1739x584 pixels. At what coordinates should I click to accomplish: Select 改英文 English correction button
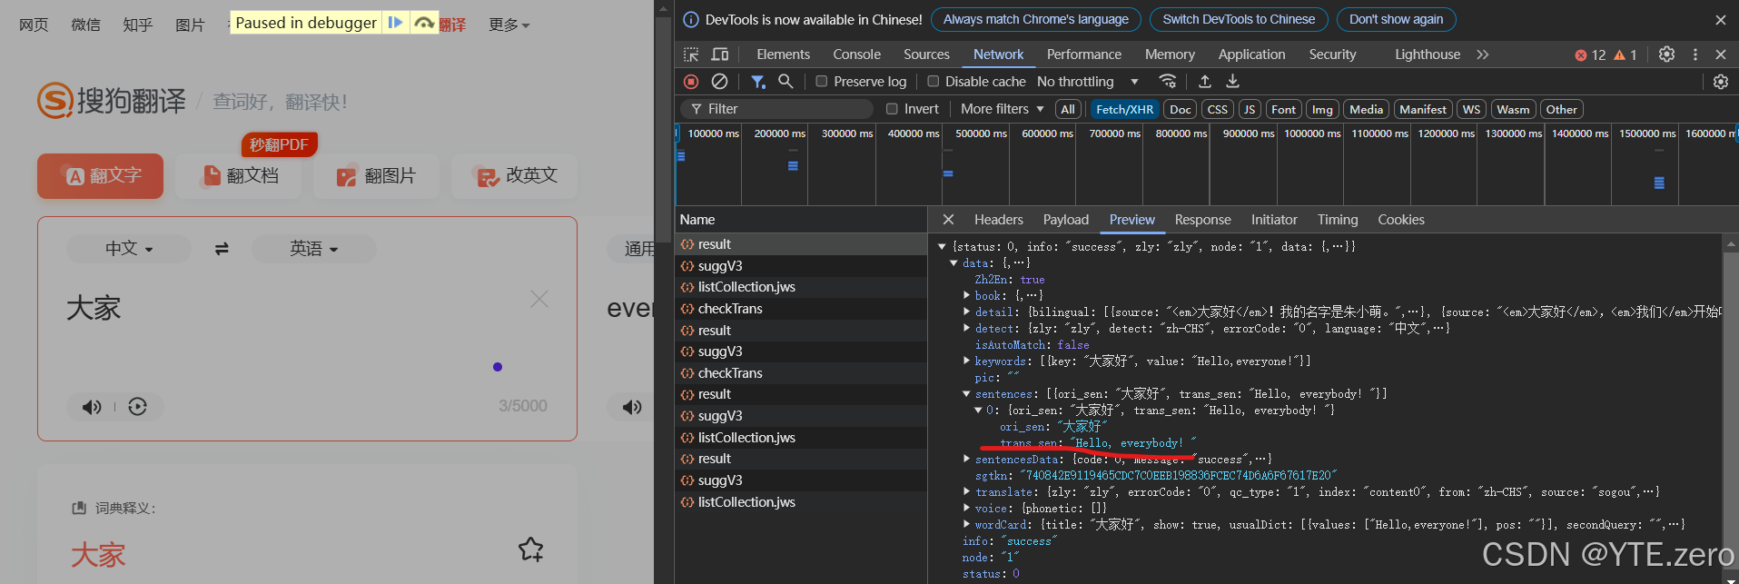516,176
